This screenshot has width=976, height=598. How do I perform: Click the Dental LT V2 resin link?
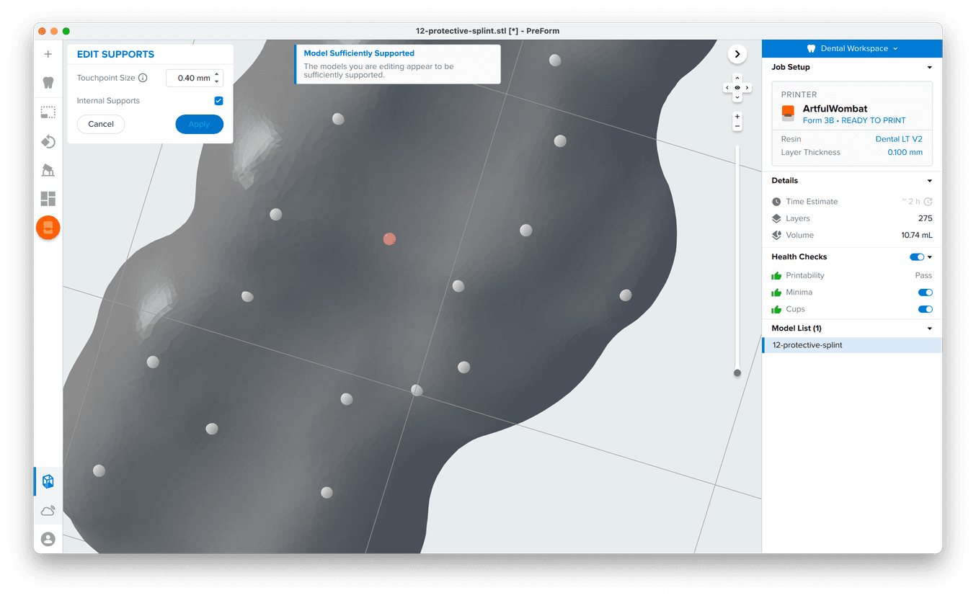[898, 139]
